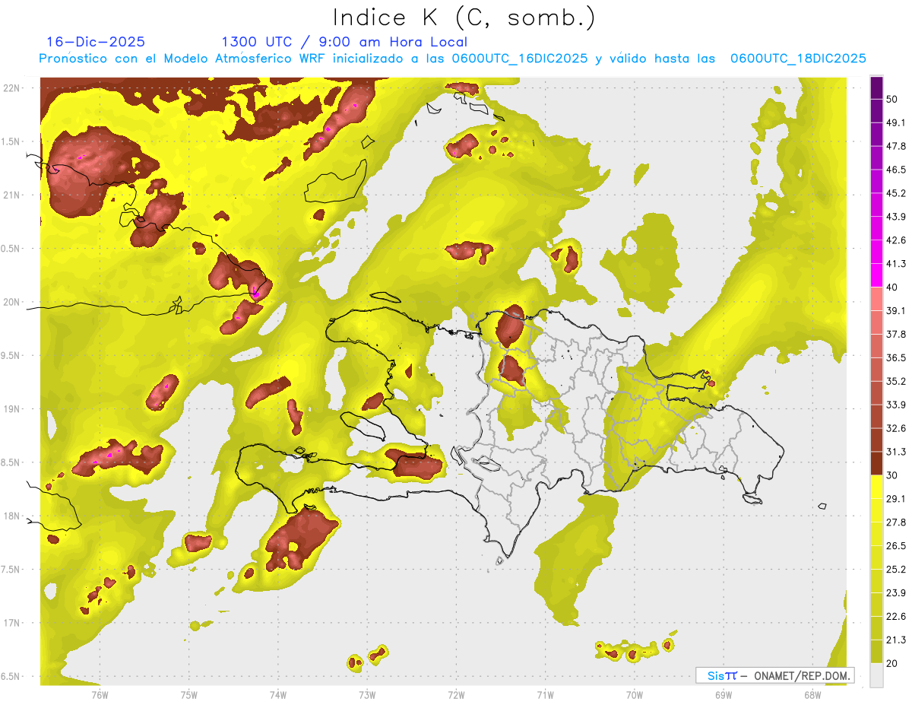
Task: Click the legend value 40
Action: 893,287
